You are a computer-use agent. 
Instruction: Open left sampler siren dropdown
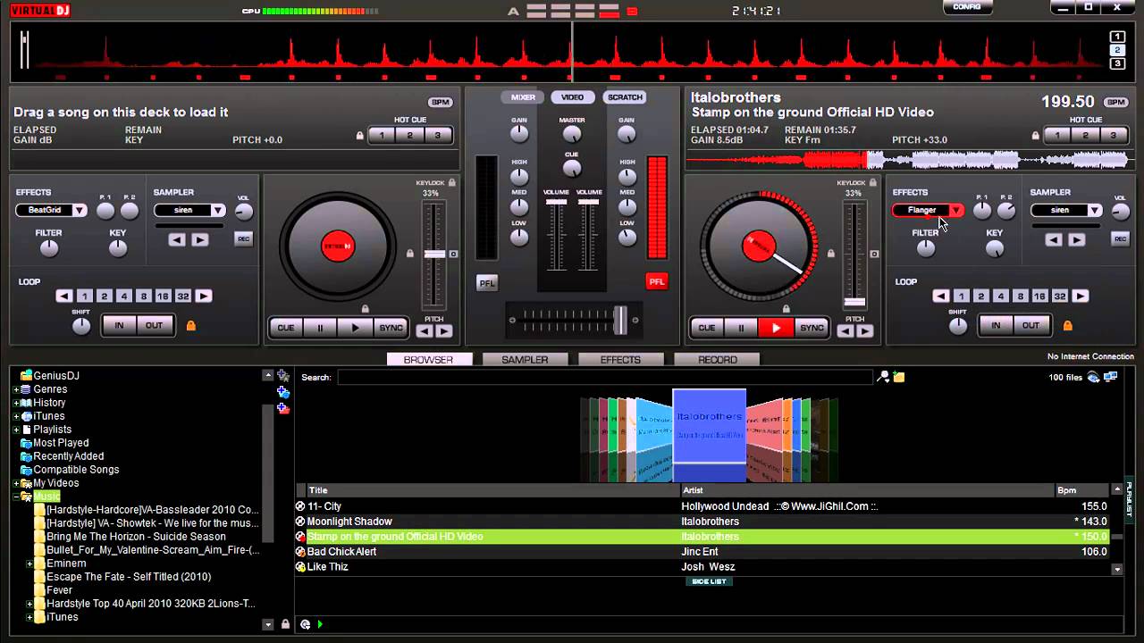pyautogui.click(x=217, y=211)
